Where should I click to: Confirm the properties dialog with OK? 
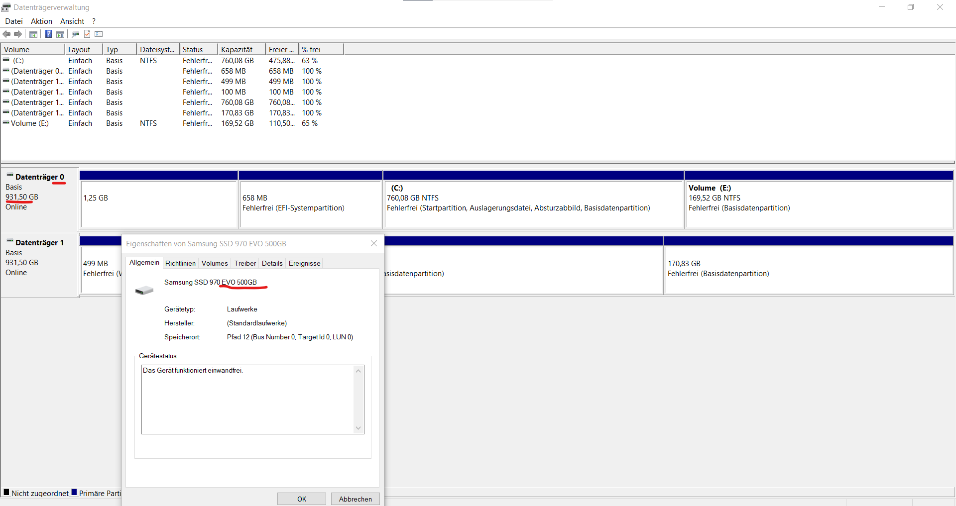pyautogui.click(x=302, y=499)
